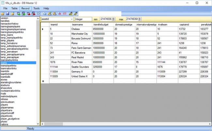This screenshot has width=212, height=131.
Task: Decrease the min value with down arrow
Action: coord(114,20)
